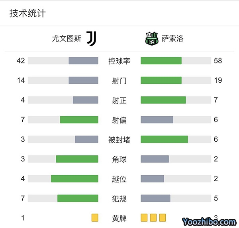Screen dimensions: 239x228
Task: Select the 射正 stat label
Action: 119,100
